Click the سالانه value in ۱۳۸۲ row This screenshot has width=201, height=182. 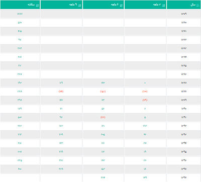coord(20,40)
